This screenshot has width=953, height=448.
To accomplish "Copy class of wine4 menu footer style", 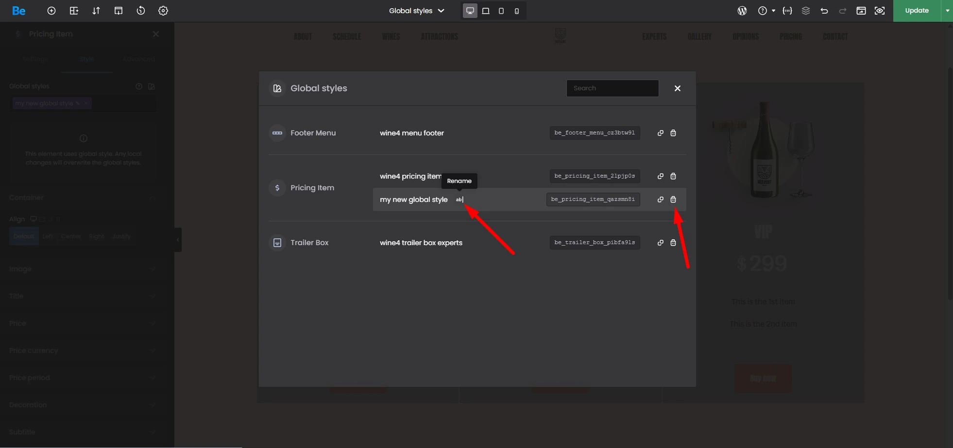I will click(660, 133).
